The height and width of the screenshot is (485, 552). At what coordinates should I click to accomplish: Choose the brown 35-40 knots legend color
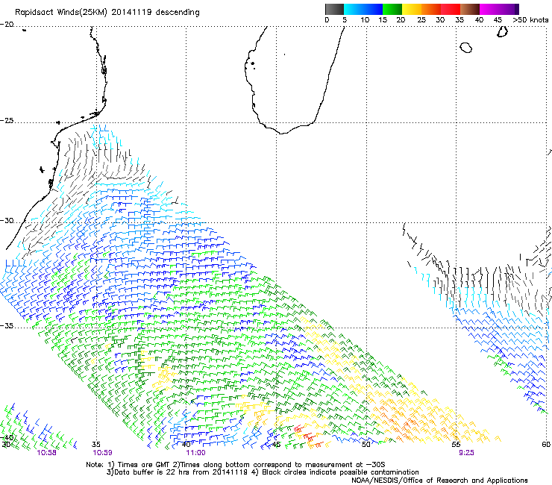(470, 9)
